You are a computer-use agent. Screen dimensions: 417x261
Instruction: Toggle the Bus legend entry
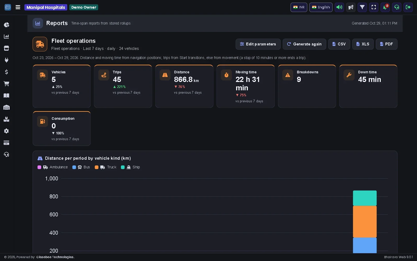pos(81,167)
